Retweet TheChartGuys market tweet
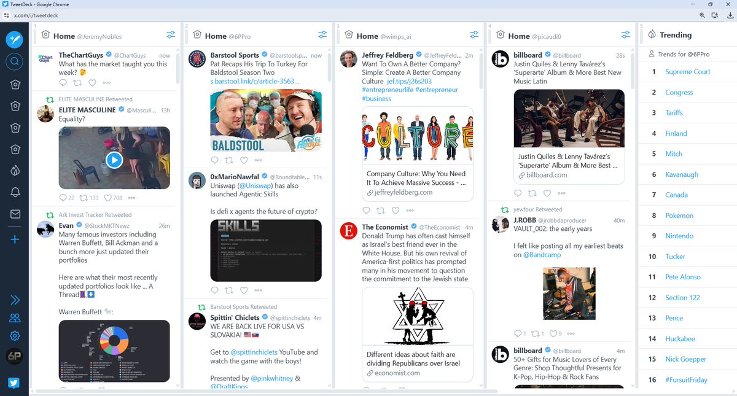 (77, 82)
